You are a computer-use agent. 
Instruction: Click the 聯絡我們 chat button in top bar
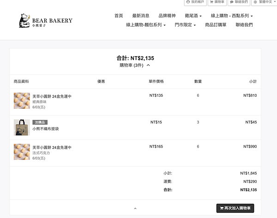click(239, 2)
